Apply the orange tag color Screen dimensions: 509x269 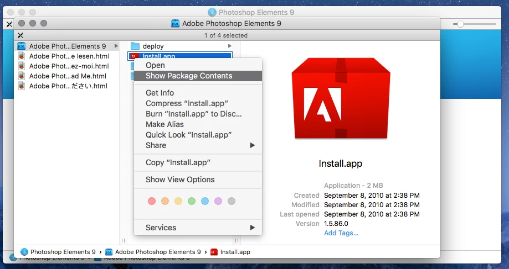(165, 201)
